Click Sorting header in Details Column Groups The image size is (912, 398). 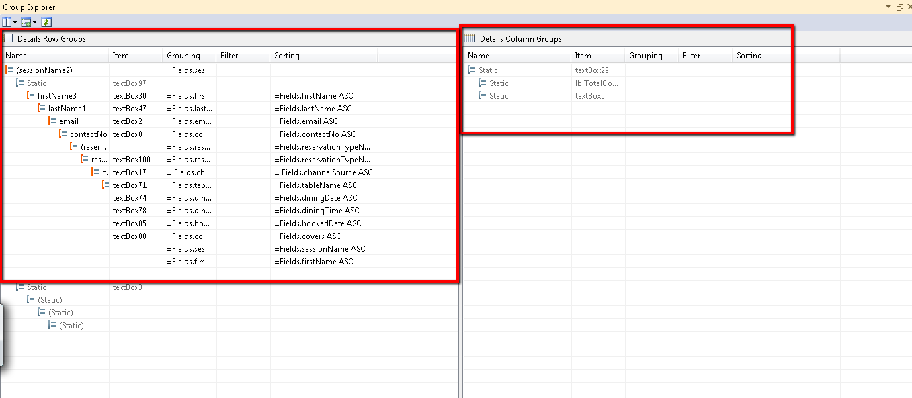[786, 56]
